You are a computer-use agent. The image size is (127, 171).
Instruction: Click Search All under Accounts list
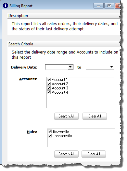coord(66,116)
